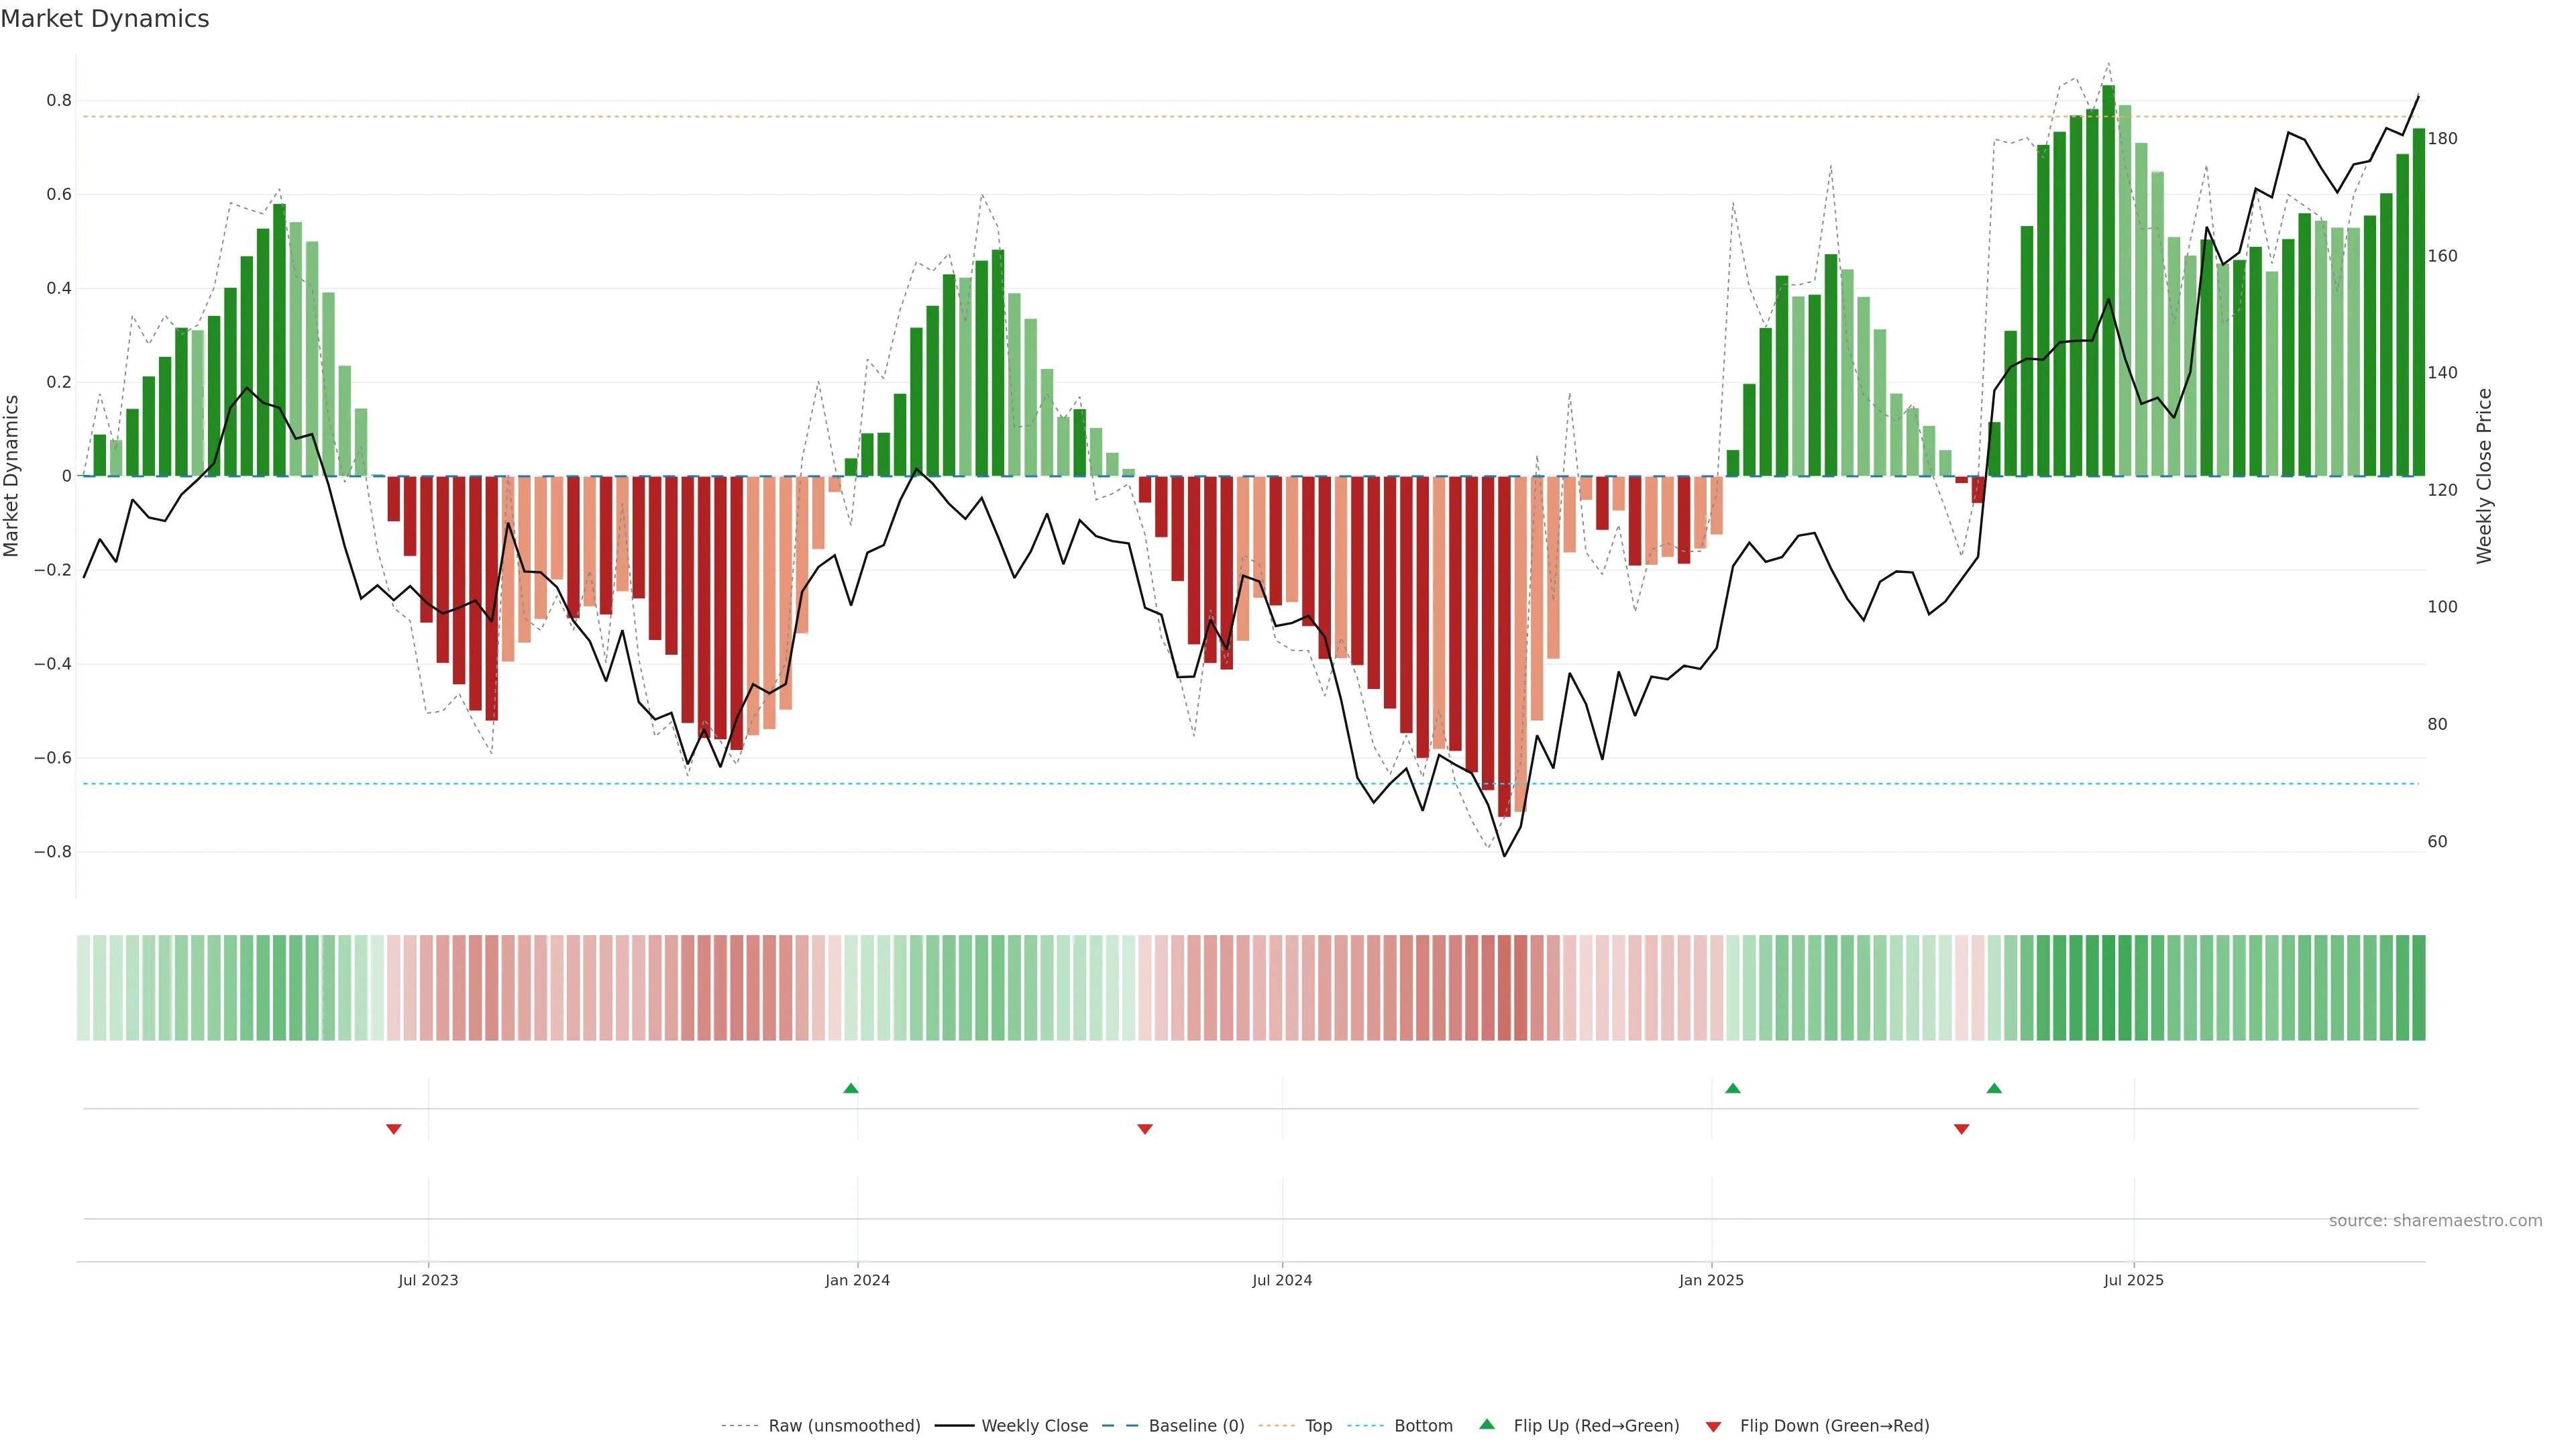The width and height of the screenshot is (2576, 1449).
Task: Hide the Top line via legend
Action: coord(1318,1425)
